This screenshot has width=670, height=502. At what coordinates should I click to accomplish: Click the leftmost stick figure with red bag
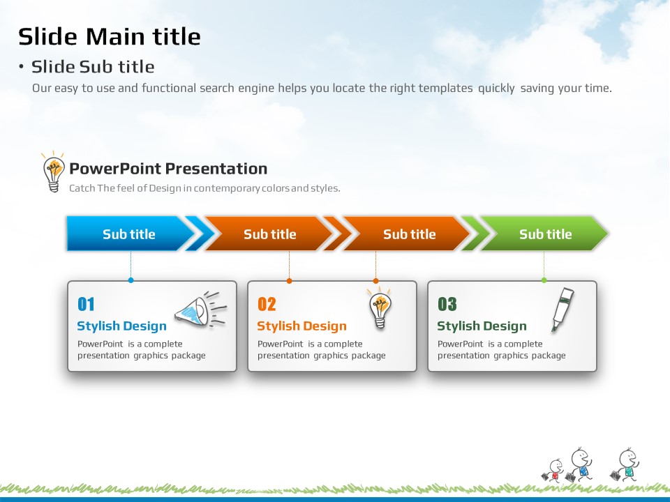tap(554, 470)
